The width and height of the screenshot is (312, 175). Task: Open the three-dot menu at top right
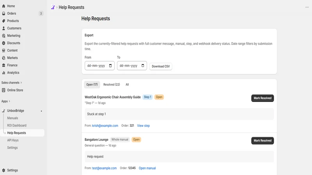[x=307, y=7]
